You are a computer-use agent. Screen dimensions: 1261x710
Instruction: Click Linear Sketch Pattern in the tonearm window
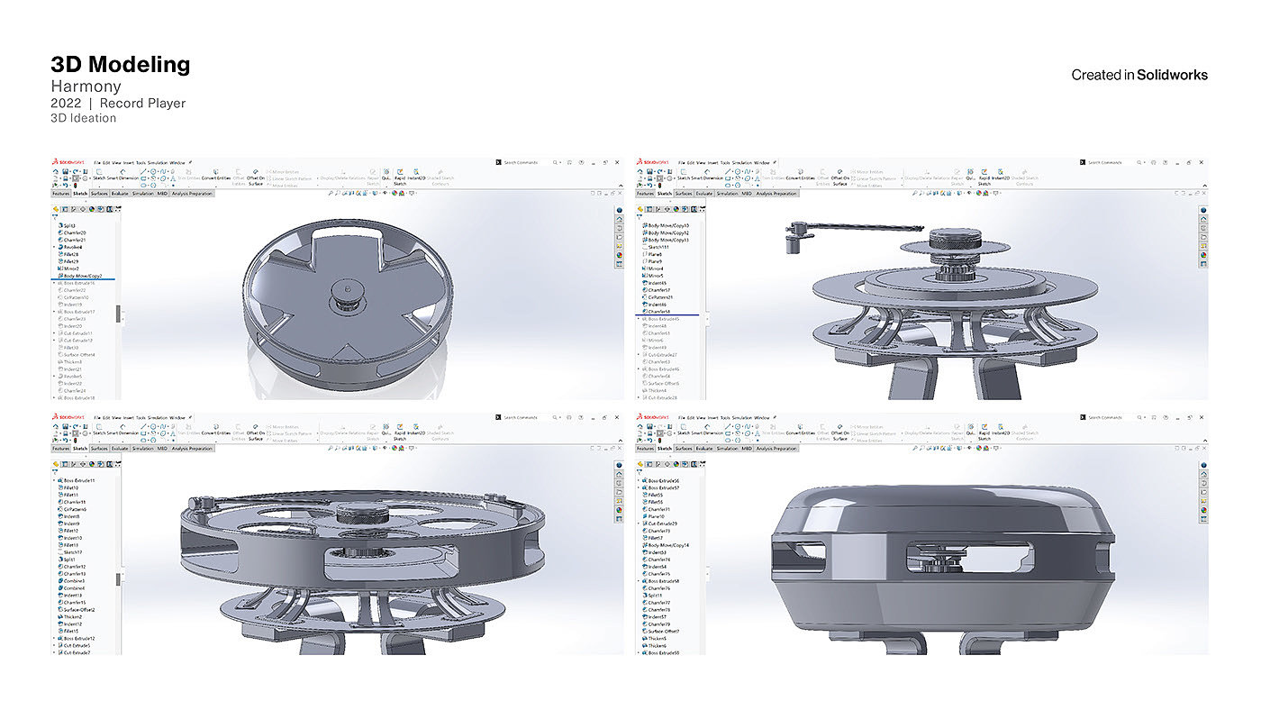(x=873, y=178)
